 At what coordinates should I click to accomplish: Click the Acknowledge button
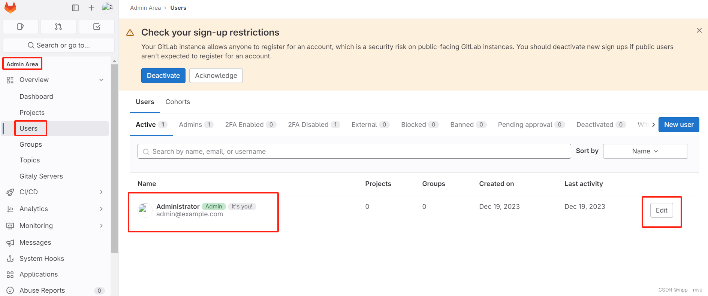coord(216,76)
